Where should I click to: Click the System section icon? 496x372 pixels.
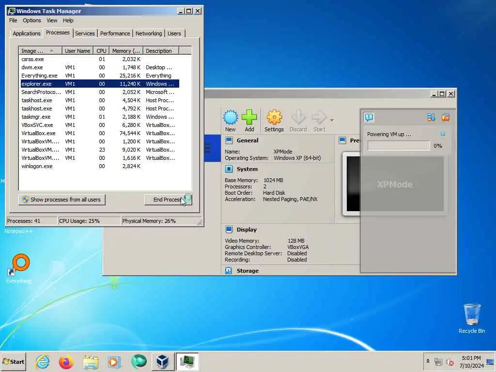(x=229, y=169)
